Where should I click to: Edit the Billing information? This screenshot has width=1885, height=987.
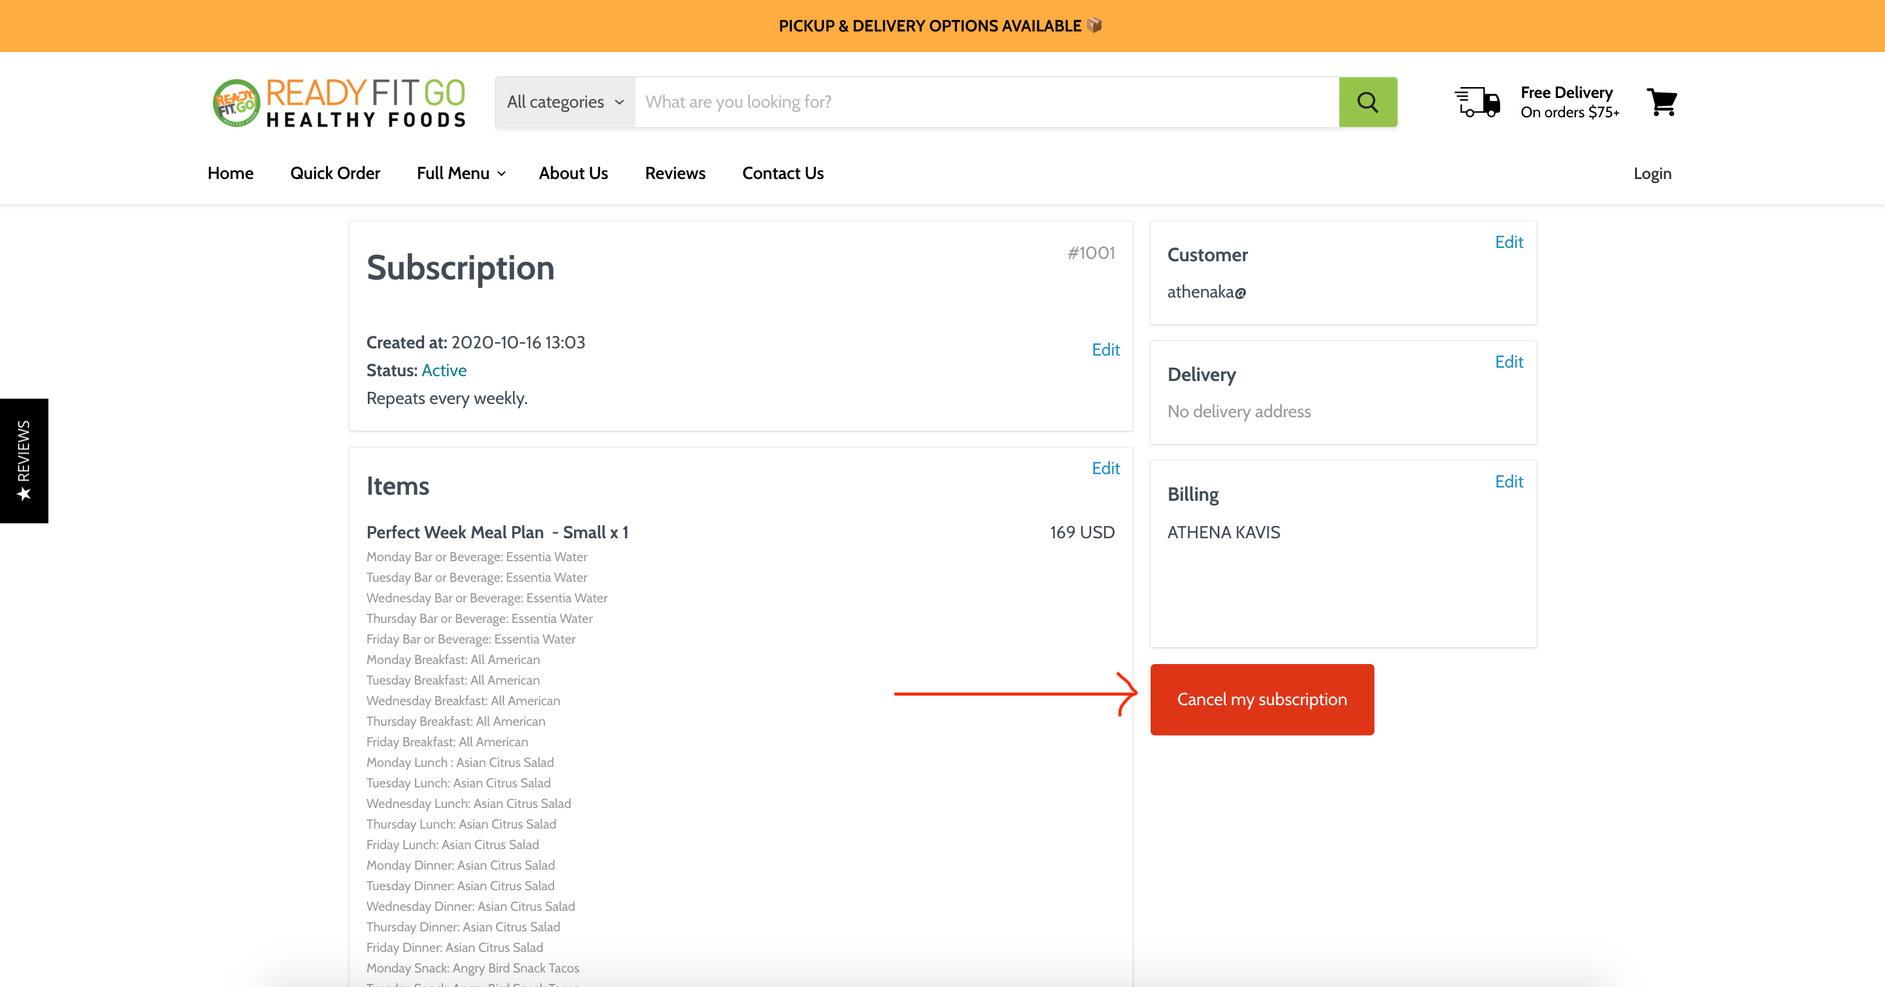[x=1508, y=481]
